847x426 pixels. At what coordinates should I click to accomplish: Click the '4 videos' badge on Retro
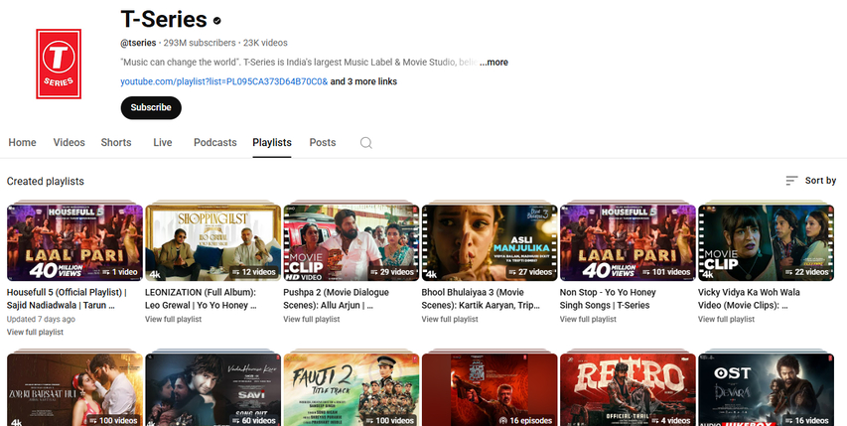[x=671, y=420]
